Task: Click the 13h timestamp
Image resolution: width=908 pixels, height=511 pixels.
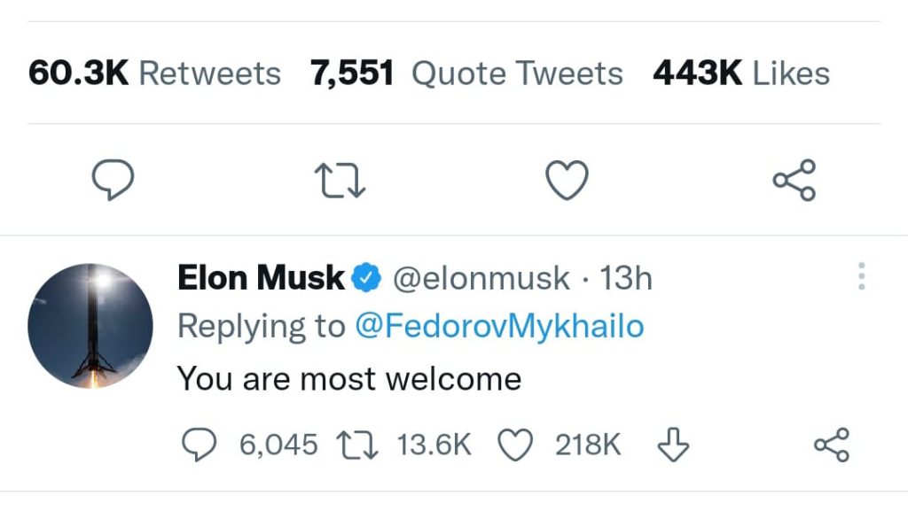Action: coord(626,278)
